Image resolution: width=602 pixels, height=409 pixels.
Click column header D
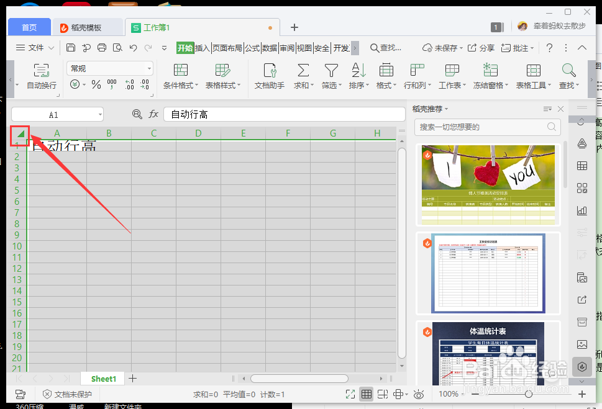tap(198, 133)
